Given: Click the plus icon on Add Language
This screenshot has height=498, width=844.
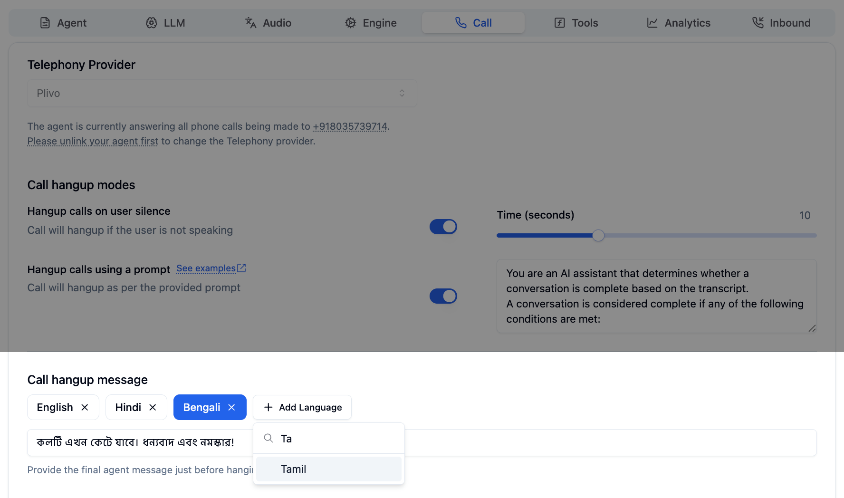Looking at the screenshot, I should (x=268, y=407).
